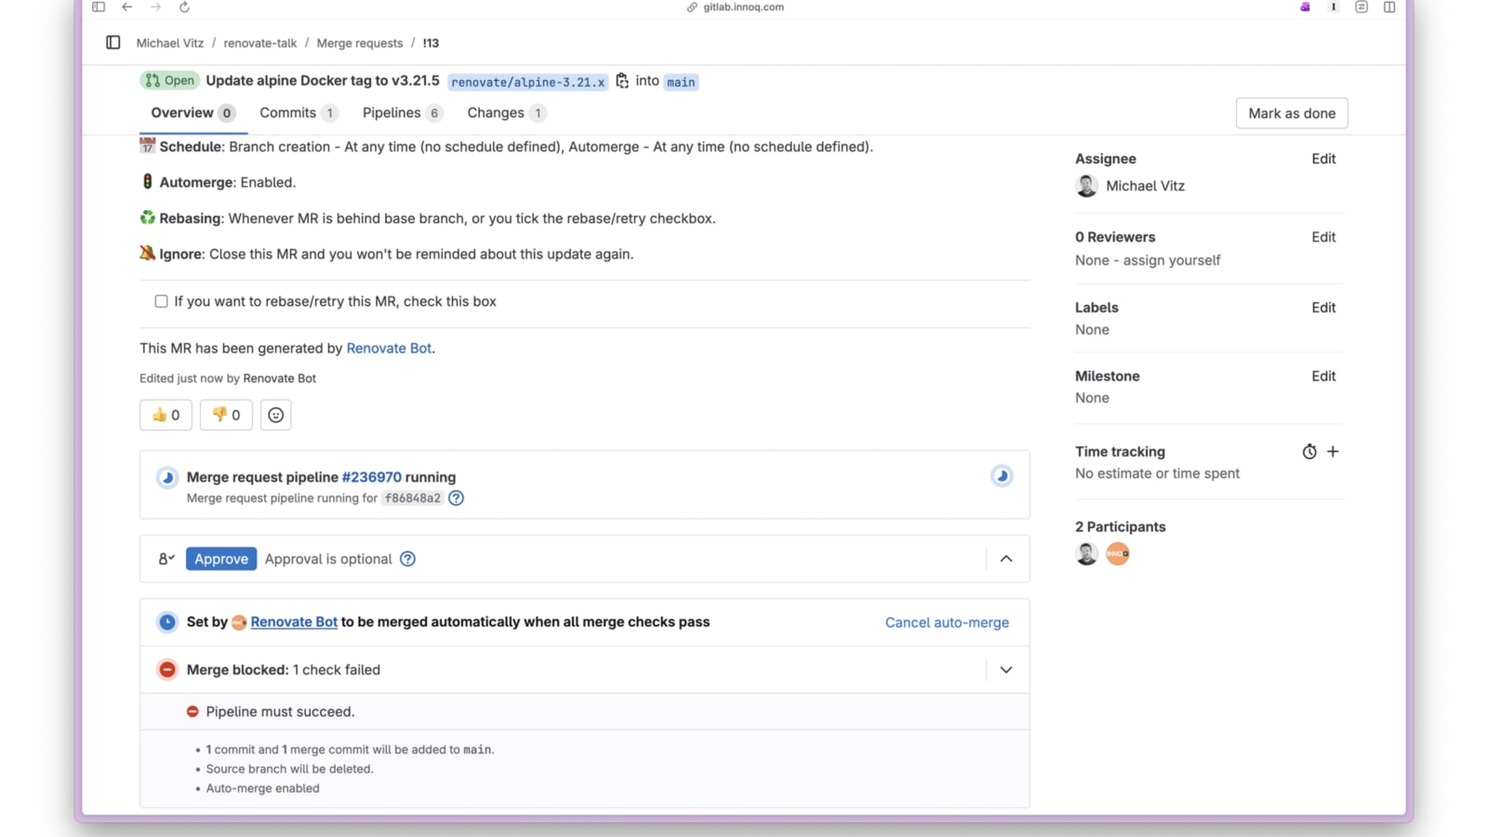Collapse the approval section chevron
Screen dimensions: 1488x837
coord(1006,559)
